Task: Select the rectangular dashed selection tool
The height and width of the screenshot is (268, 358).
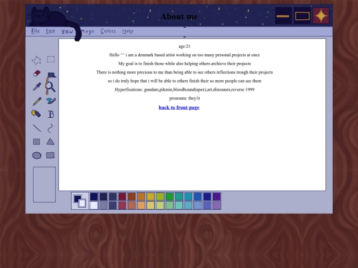Action: click(x=50, y=60)
